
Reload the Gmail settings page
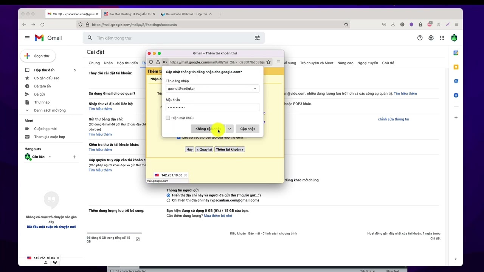click(42, 25)
